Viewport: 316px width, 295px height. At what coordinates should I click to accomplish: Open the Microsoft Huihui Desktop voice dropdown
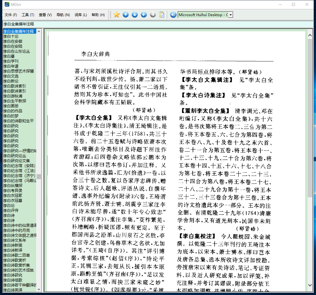[x=231, y=15]
